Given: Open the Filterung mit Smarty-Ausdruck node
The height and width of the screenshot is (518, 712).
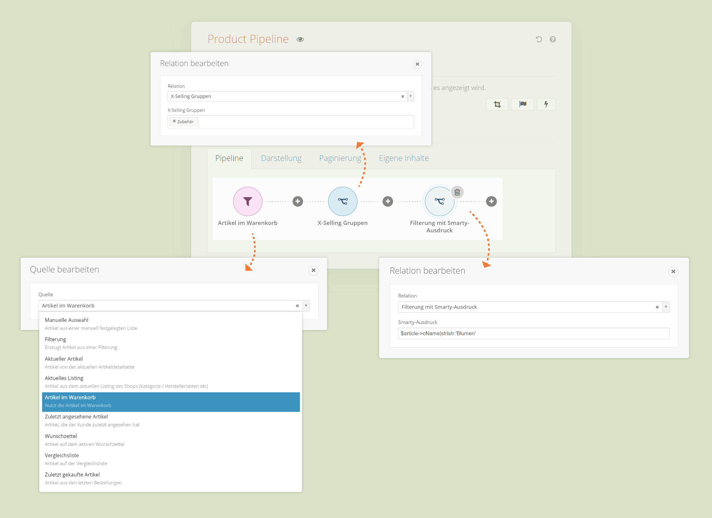Looking at the screenshot, I should coord(439,201).
